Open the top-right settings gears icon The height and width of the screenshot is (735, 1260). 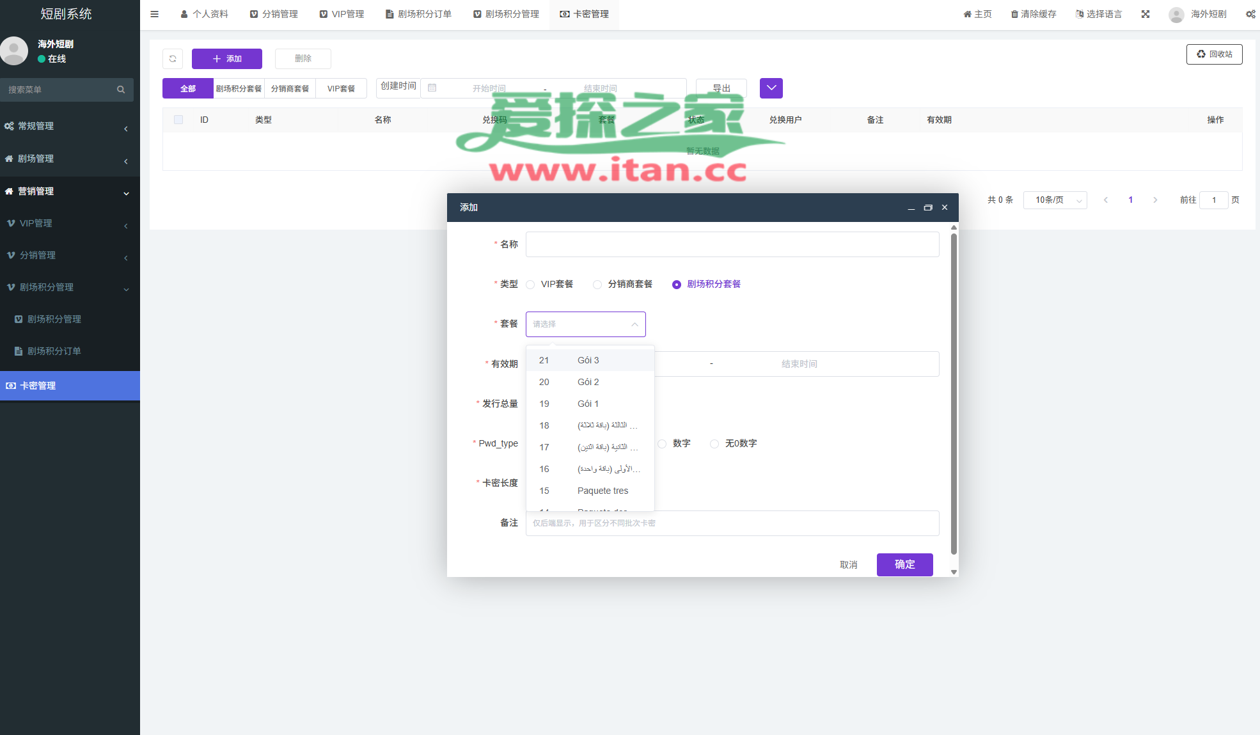click(1250, 14)
